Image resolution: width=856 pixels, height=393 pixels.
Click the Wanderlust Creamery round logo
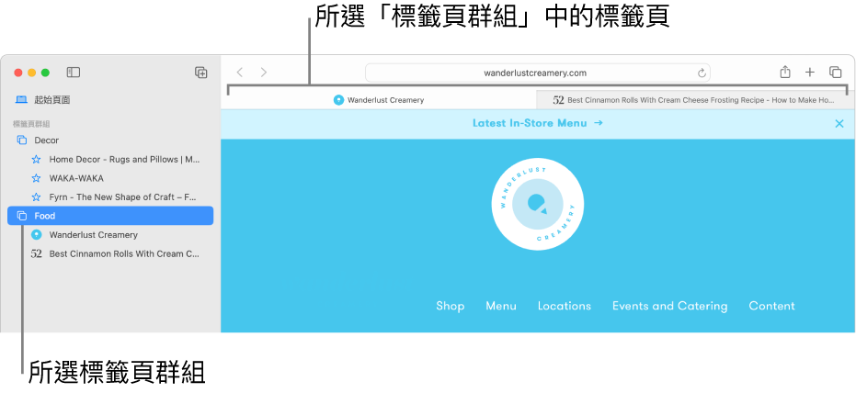pos(537,204)
